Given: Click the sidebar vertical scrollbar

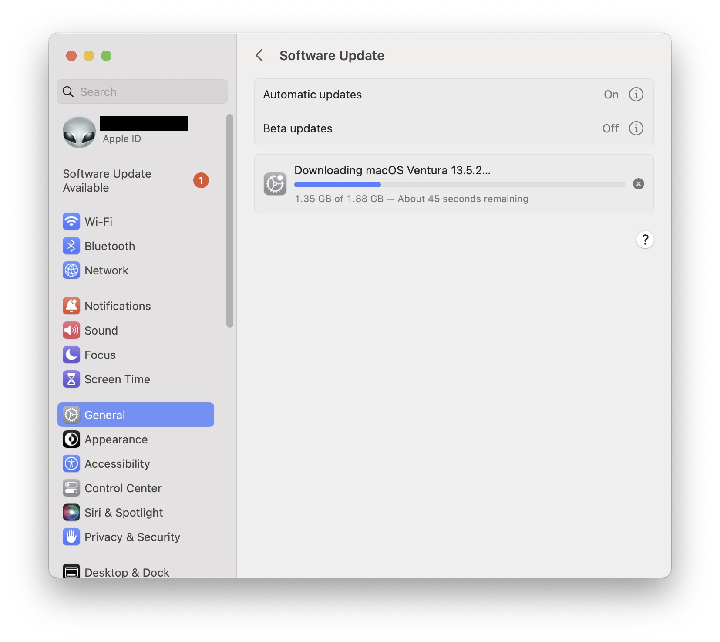Looking at the screenshot, I should 230,220.
